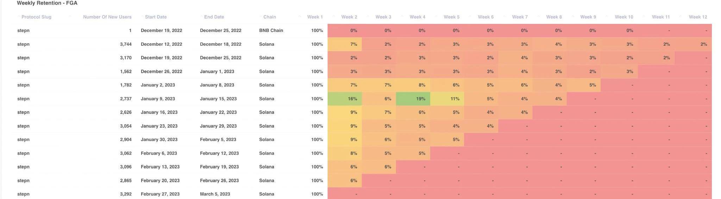Select the 3,744 new users cell
This screenshot has width=721, height=199.
click(126, 44)
